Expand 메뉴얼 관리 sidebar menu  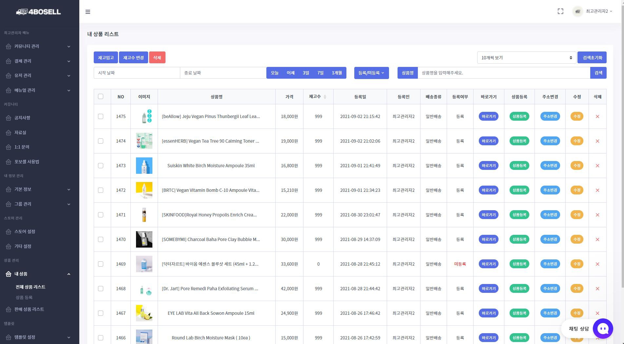coord(39,90)
